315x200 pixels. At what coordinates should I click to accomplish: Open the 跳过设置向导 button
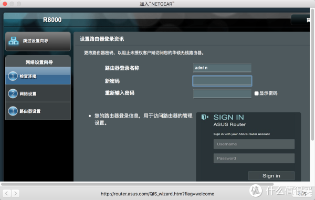click(38, 41)
